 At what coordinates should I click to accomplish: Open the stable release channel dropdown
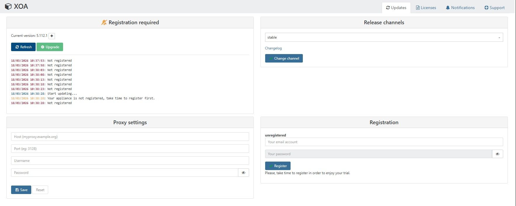(x=384, y=37)
